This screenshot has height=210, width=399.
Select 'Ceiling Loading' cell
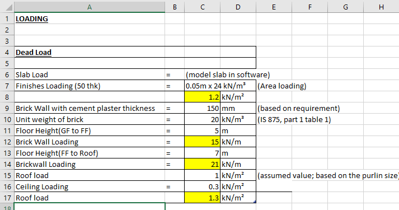[x=90, y=186]
